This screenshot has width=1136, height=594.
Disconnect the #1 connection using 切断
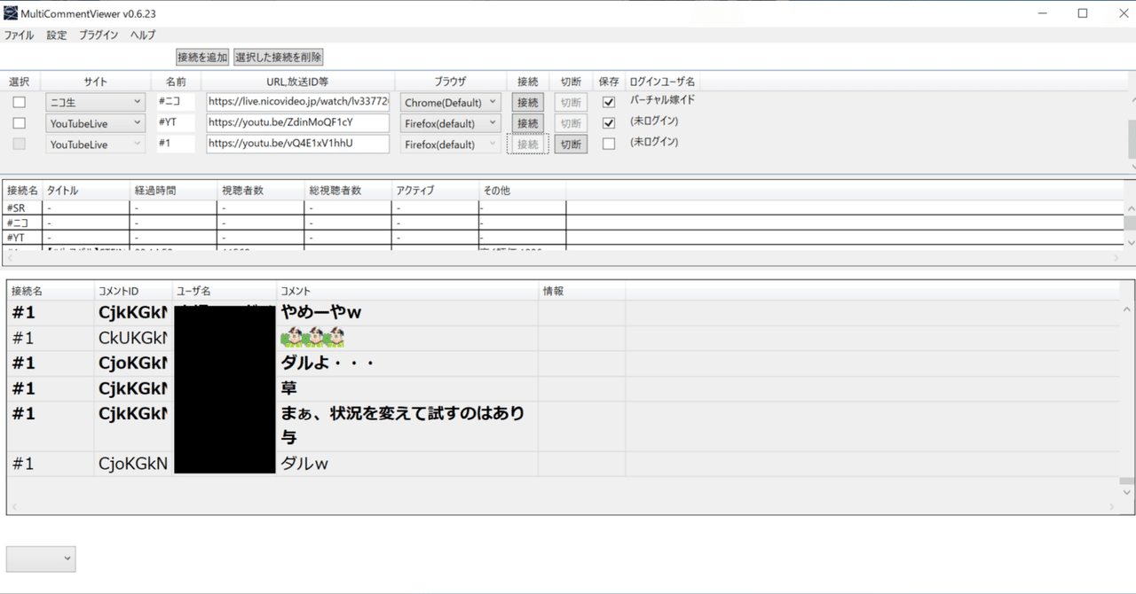(x=570, y=144)
